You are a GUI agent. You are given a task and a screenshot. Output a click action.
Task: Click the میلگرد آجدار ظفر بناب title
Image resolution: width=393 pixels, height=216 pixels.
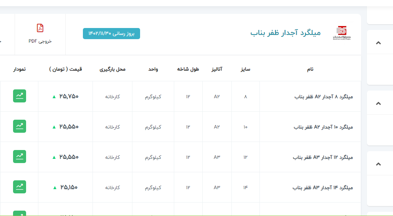point(285,33)
